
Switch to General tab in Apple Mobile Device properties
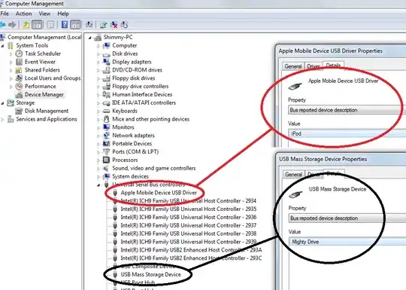click(293, 66)
